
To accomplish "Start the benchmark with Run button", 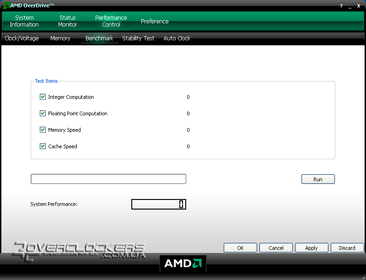I will (x=318, y=179).
